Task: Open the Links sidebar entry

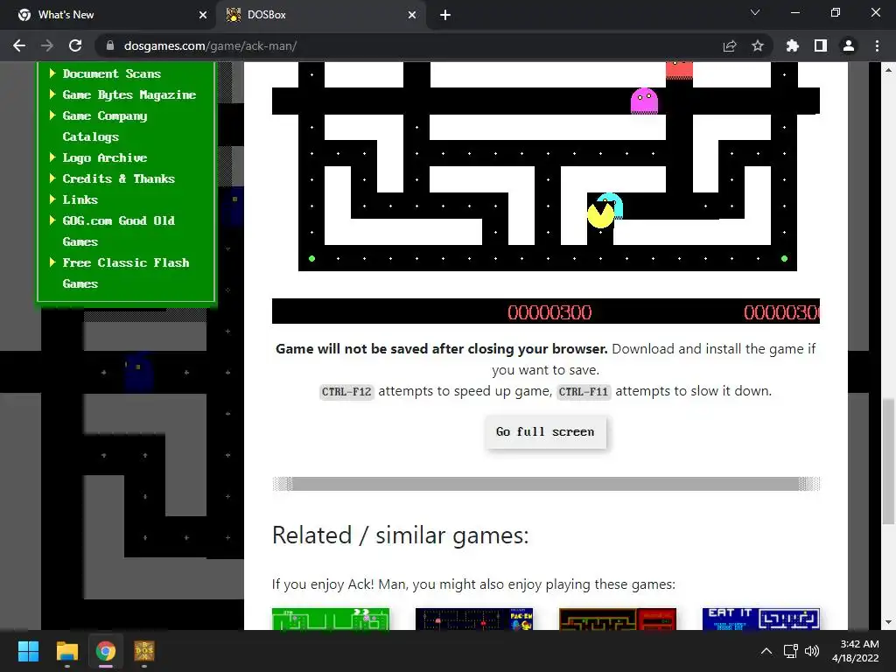Action: point(80,200)
